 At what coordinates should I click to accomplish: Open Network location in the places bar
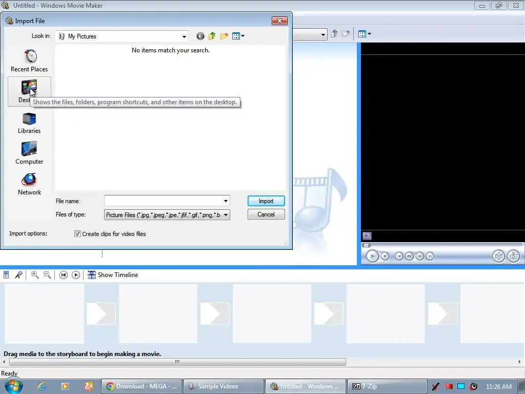click(29, 184)
